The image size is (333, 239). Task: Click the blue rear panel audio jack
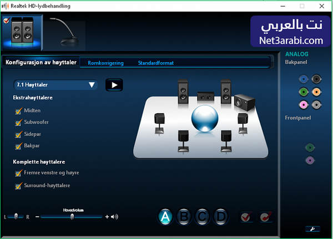(304, 79)
